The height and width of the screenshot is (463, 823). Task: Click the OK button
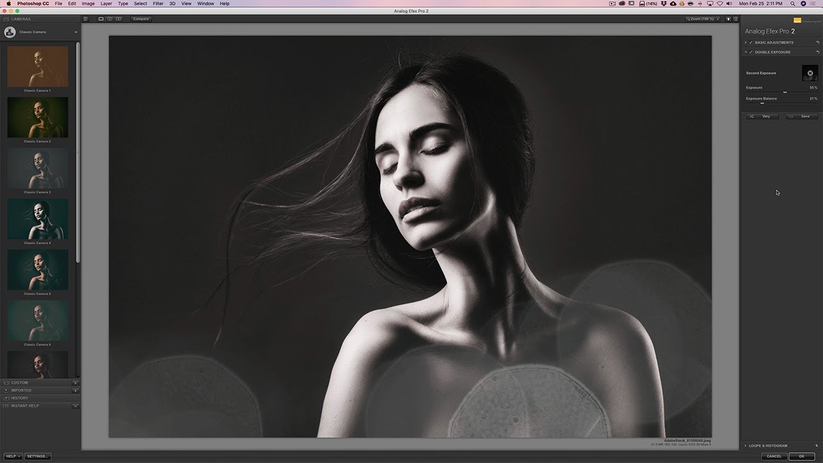pos(802,456)
